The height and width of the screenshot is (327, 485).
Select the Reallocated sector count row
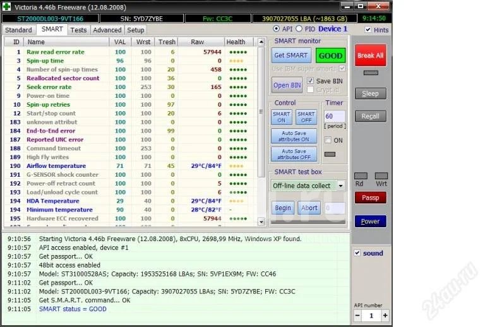[131, 78]
